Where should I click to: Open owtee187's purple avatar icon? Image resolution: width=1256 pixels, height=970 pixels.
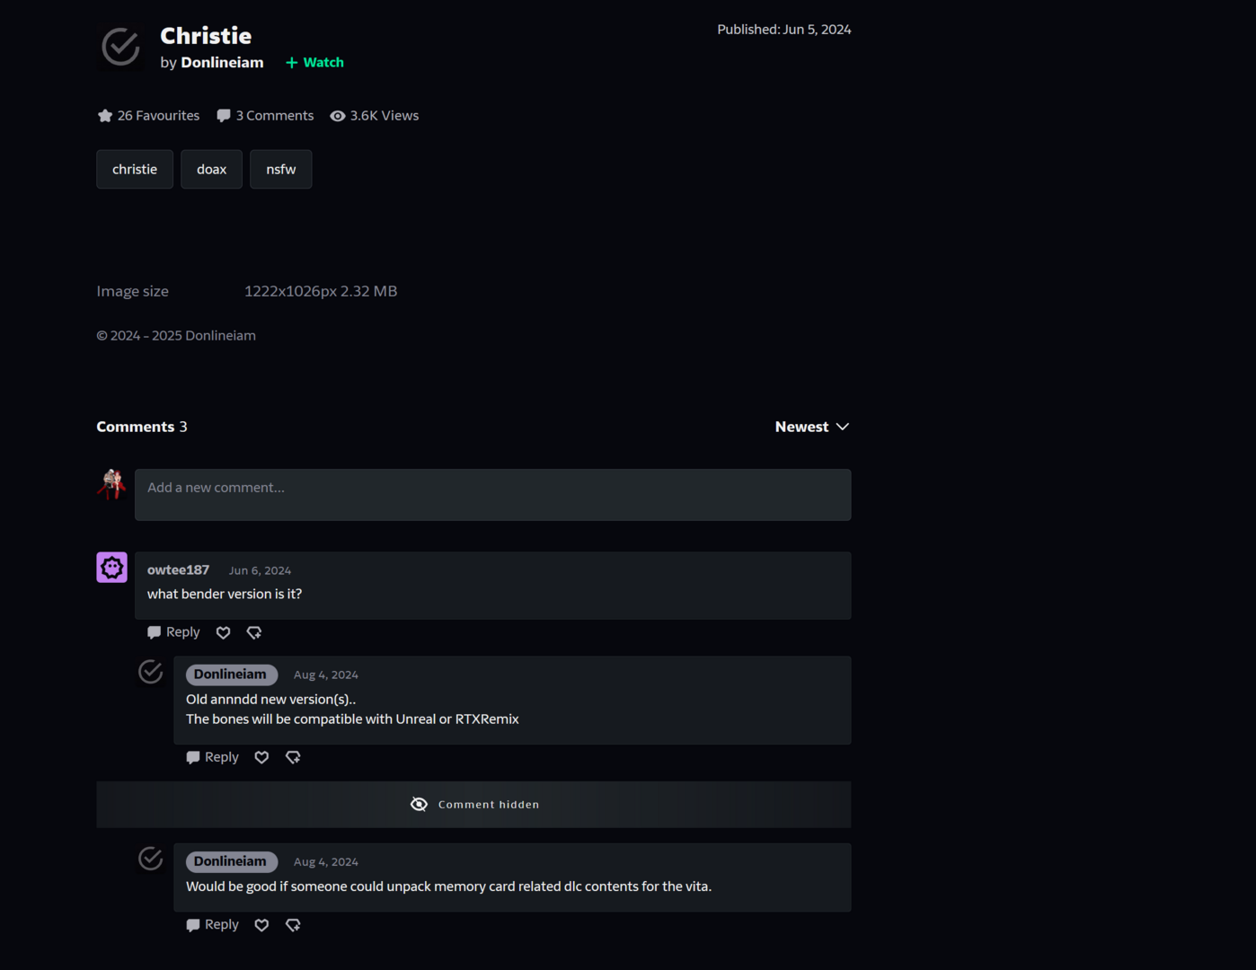[x=112, y=568]
